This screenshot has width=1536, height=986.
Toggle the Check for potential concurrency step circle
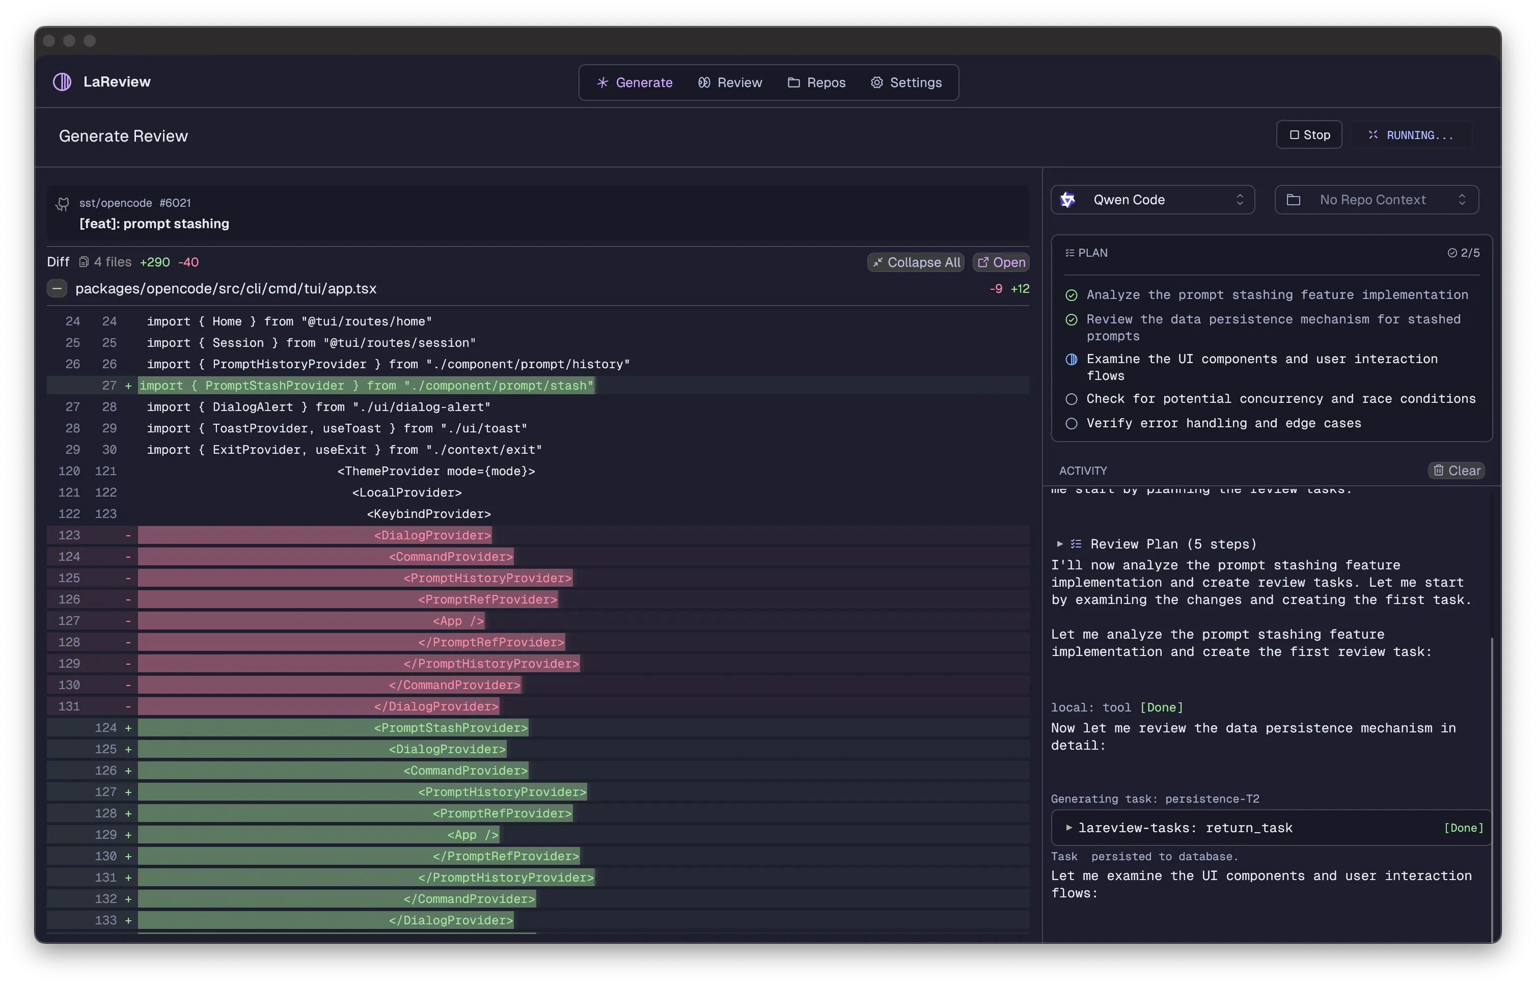(1071, 399)
